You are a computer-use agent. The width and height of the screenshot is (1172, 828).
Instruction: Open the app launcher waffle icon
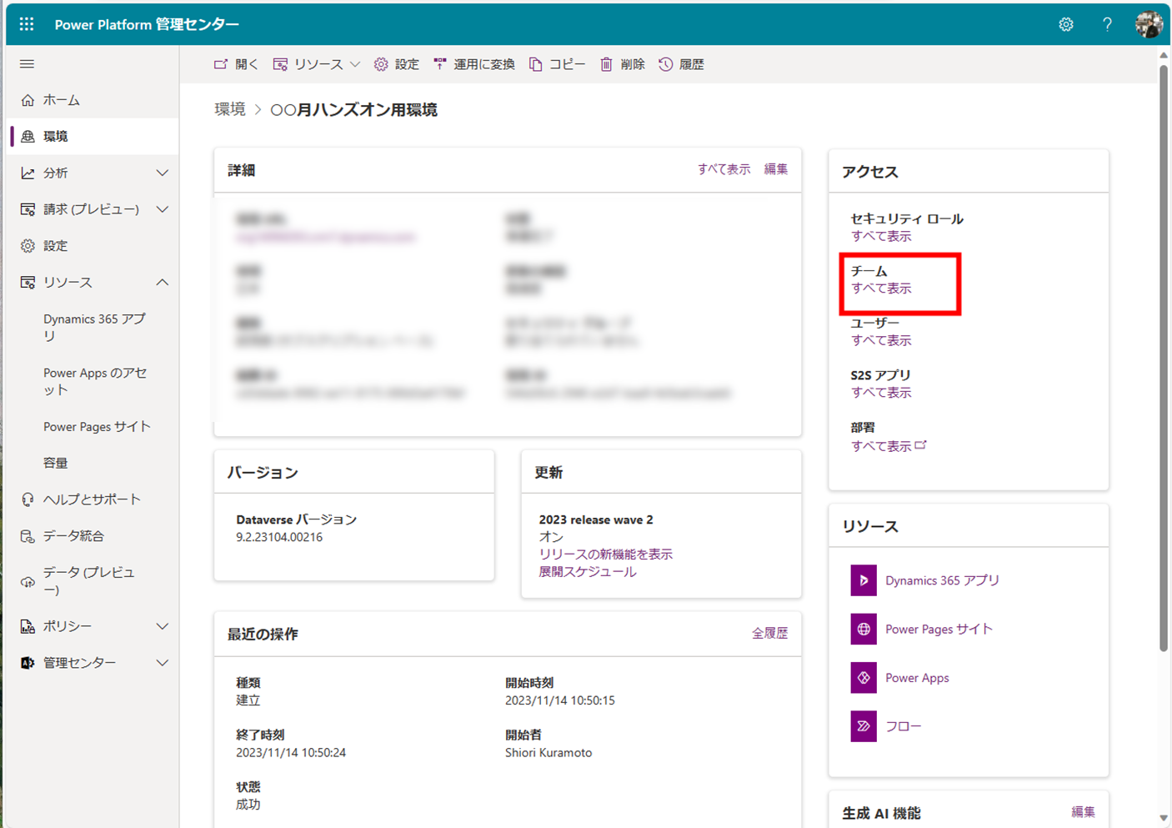27,24
